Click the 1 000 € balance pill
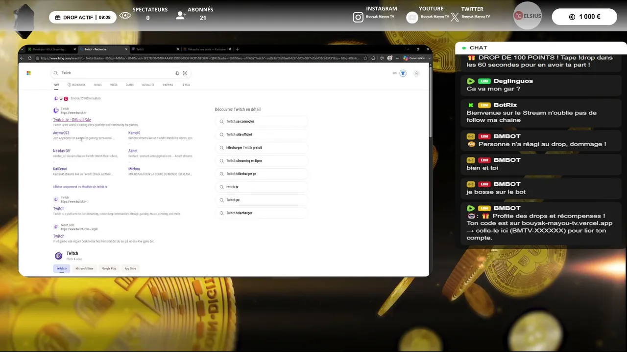 585,17
